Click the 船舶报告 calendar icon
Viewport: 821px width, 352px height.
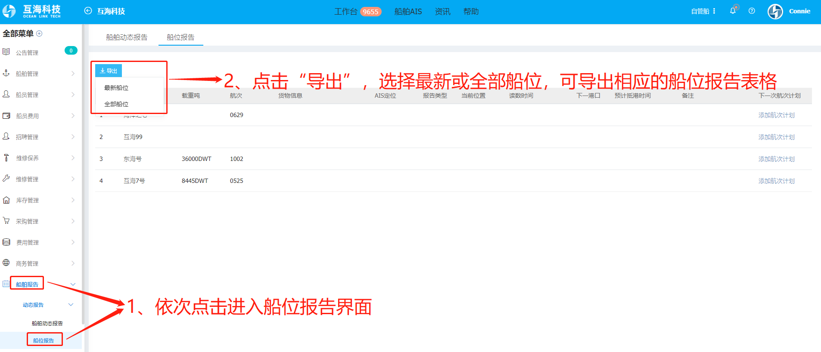tap(6, 284)
